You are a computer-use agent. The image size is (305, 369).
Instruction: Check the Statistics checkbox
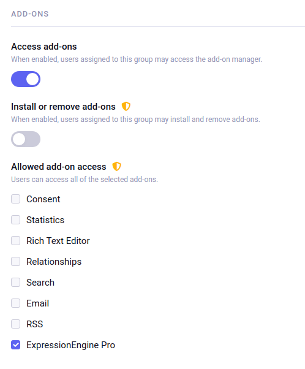point(16,220)
